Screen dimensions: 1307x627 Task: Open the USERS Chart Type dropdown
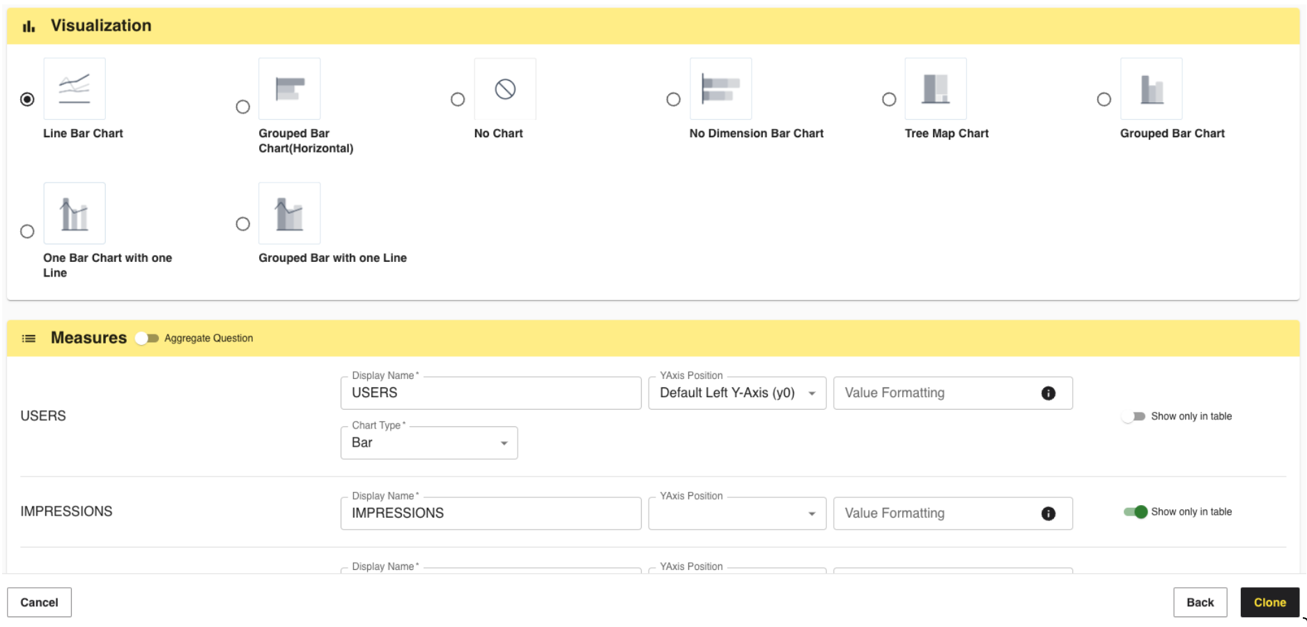pos(429,443)
